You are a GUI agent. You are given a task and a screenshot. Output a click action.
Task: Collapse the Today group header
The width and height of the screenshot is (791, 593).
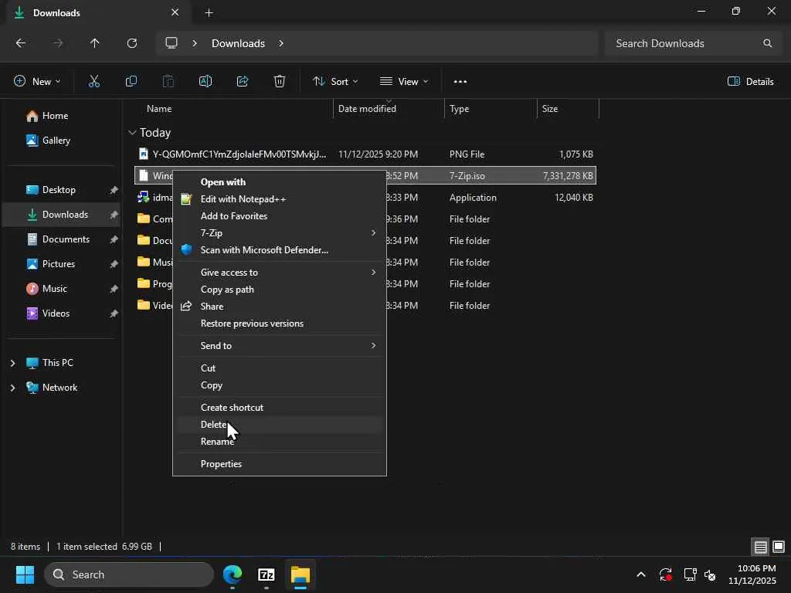tap(132, 133)
